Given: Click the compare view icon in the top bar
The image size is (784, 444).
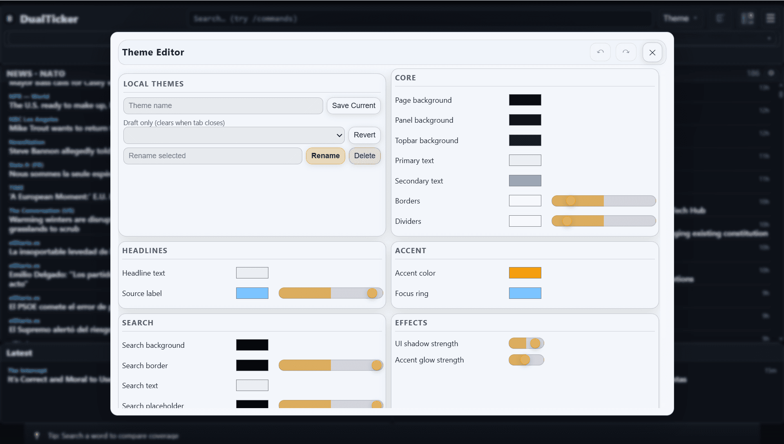Looking at the screenshot, I should click(x=748, y=18).
